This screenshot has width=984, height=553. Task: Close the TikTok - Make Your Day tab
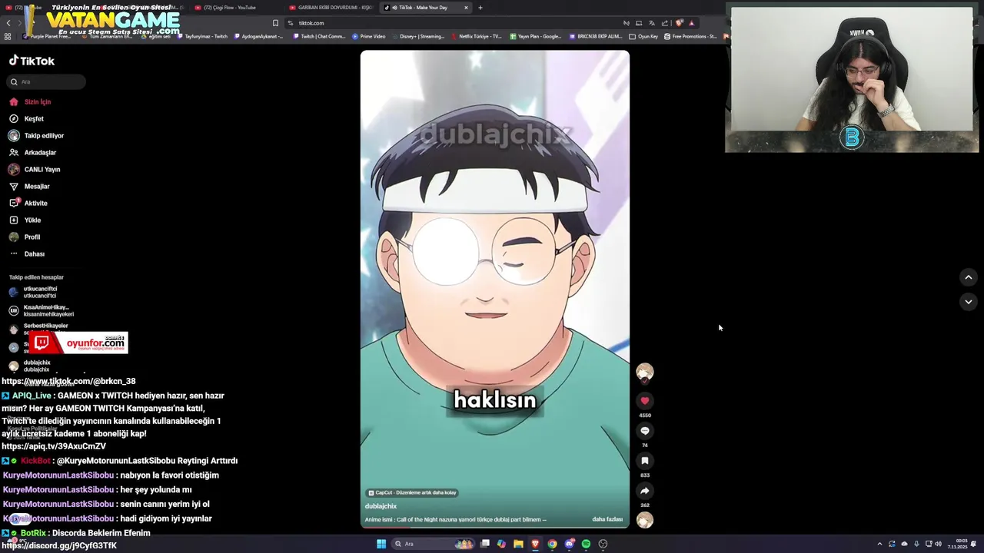(466, 8)
